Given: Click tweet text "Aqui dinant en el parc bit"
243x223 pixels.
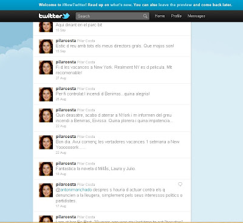Looking at the screenshot, I should pyautogui.click(x=79, y=25).
